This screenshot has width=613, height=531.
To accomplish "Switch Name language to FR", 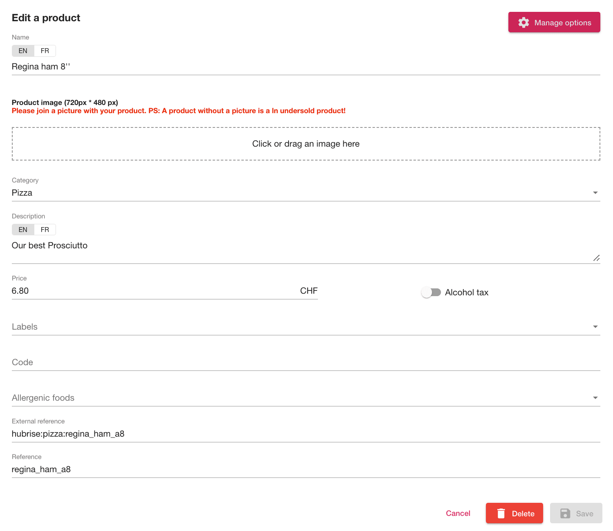I will click(x=45, y=51).
